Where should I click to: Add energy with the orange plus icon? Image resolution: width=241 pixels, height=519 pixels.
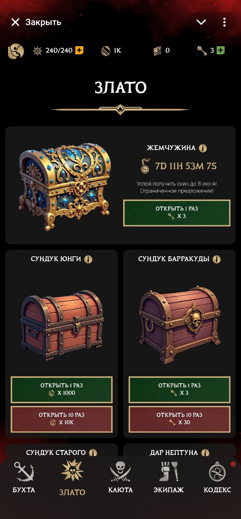pos(79,51)
